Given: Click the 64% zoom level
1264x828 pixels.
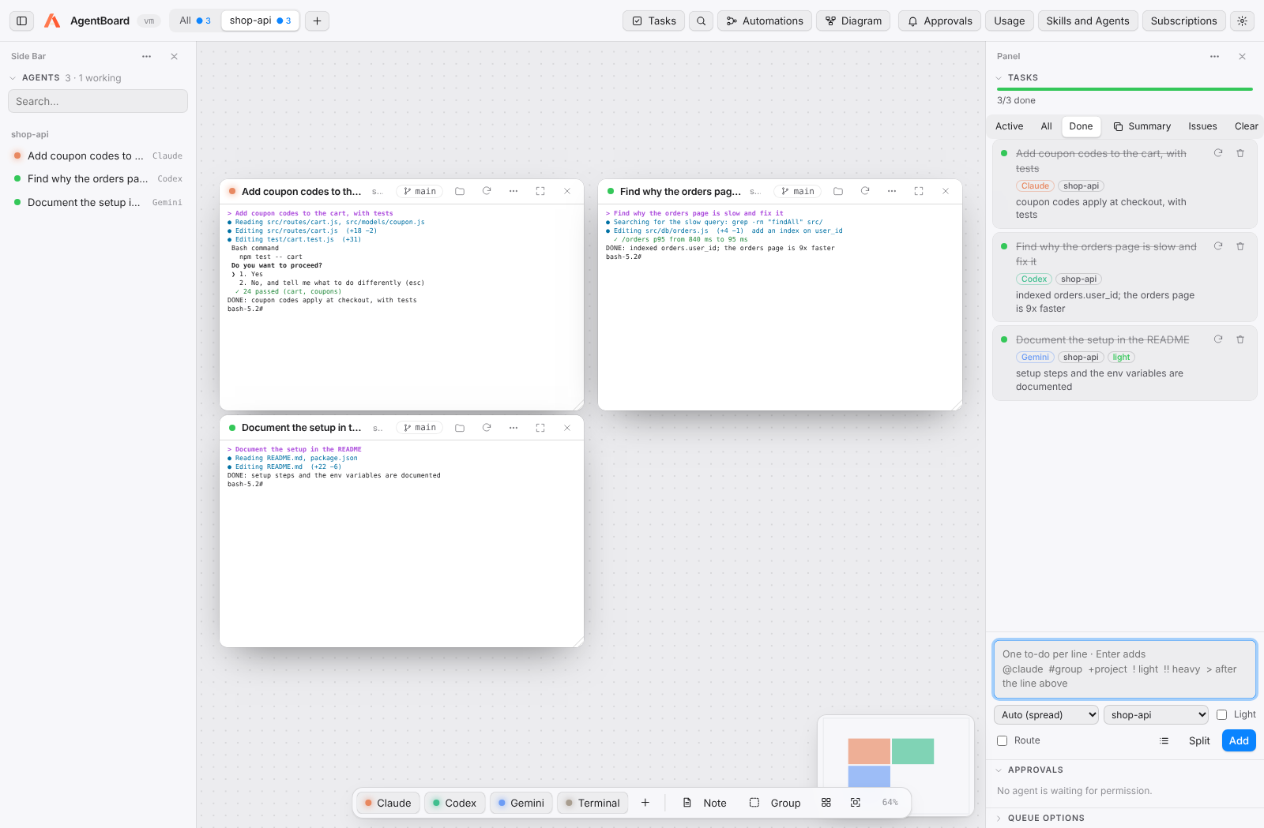Looking at the screenshot, I should point(890,803).
